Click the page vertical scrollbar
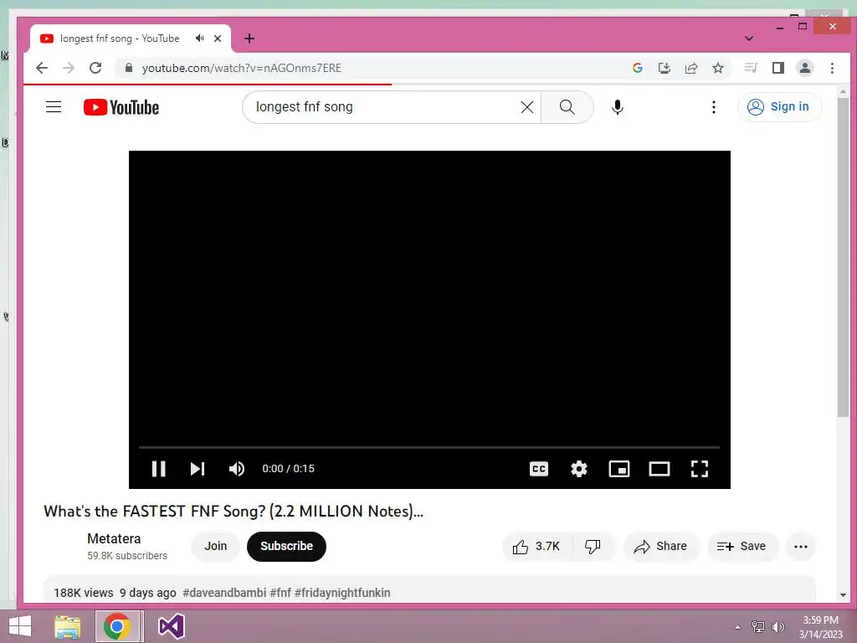Screen dimensions: 857x643 tap(843, 257)
